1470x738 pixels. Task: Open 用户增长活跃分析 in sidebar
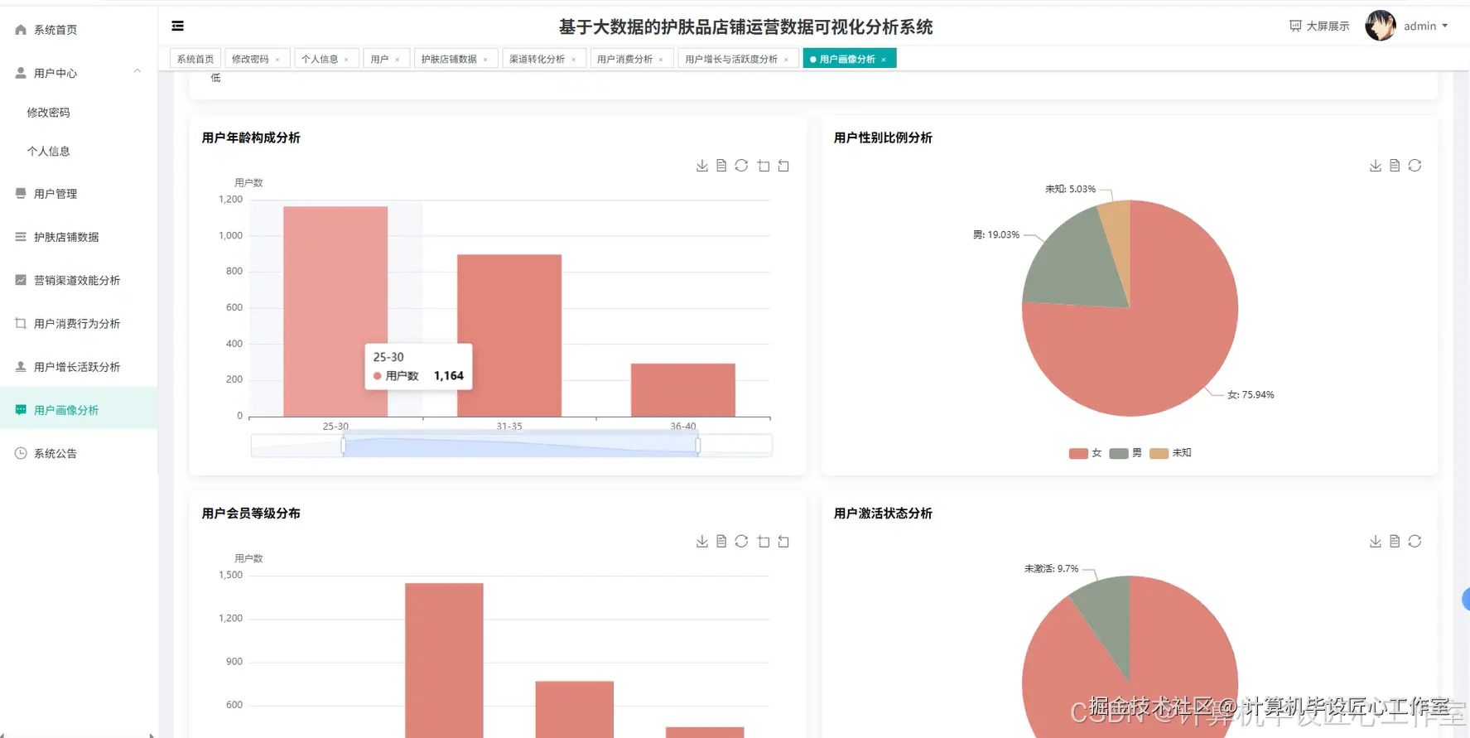[79, 367]
